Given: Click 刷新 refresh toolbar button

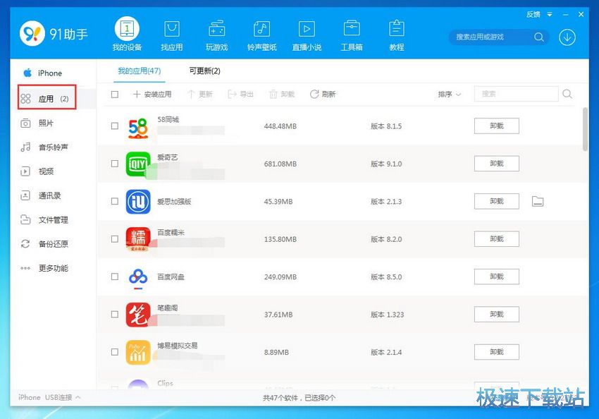Looking at the screenshot, I should click(x=323, y=94).
